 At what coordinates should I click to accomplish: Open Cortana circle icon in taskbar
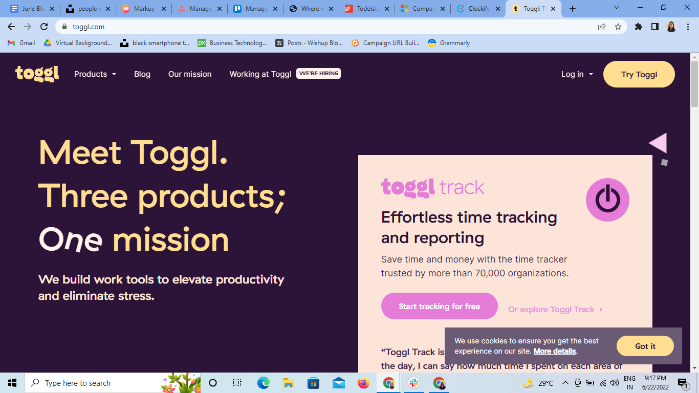coord(213,383)
